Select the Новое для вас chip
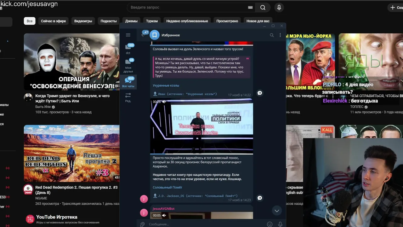Screen dimensions: 403x227 [x=258, y=21]
